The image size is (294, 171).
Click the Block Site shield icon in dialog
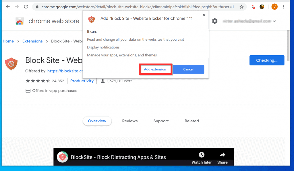[92, 19]
